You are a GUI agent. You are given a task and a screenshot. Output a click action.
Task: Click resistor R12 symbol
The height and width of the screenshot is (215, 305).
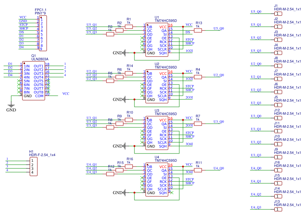(x=110, y=174)
